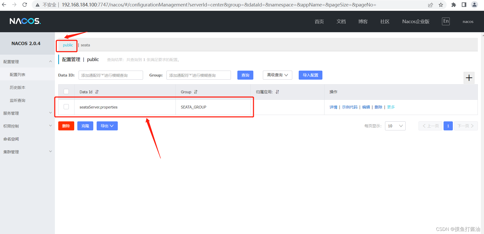Expand the 服务管理 sidebar menu
The image size is (484, 234).
pyautogui.click(x=51, y=113)
